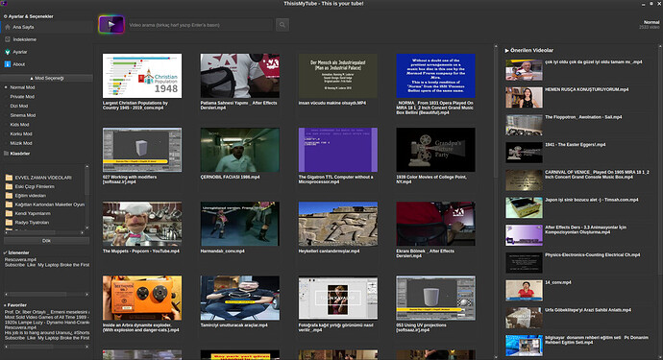
Task: Click the video search input field
Action: point(200,25)
